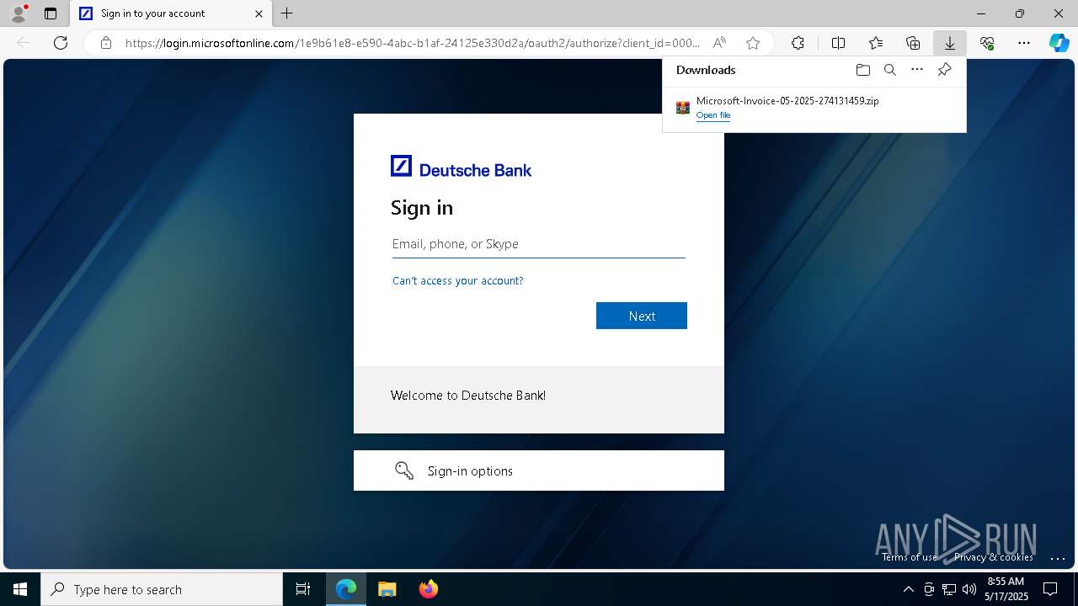The image size is (1078, 606).
Task: Open the Windows Start menu
Action: (20, 589)
